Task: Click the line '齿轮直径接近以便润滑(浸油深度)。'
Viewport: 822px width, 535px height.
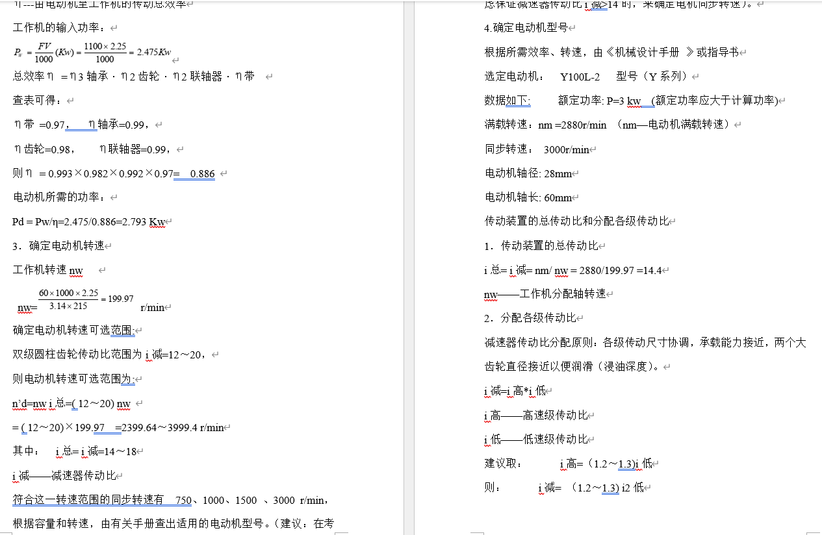Action: pyautogui.click(x=572, y=366)
